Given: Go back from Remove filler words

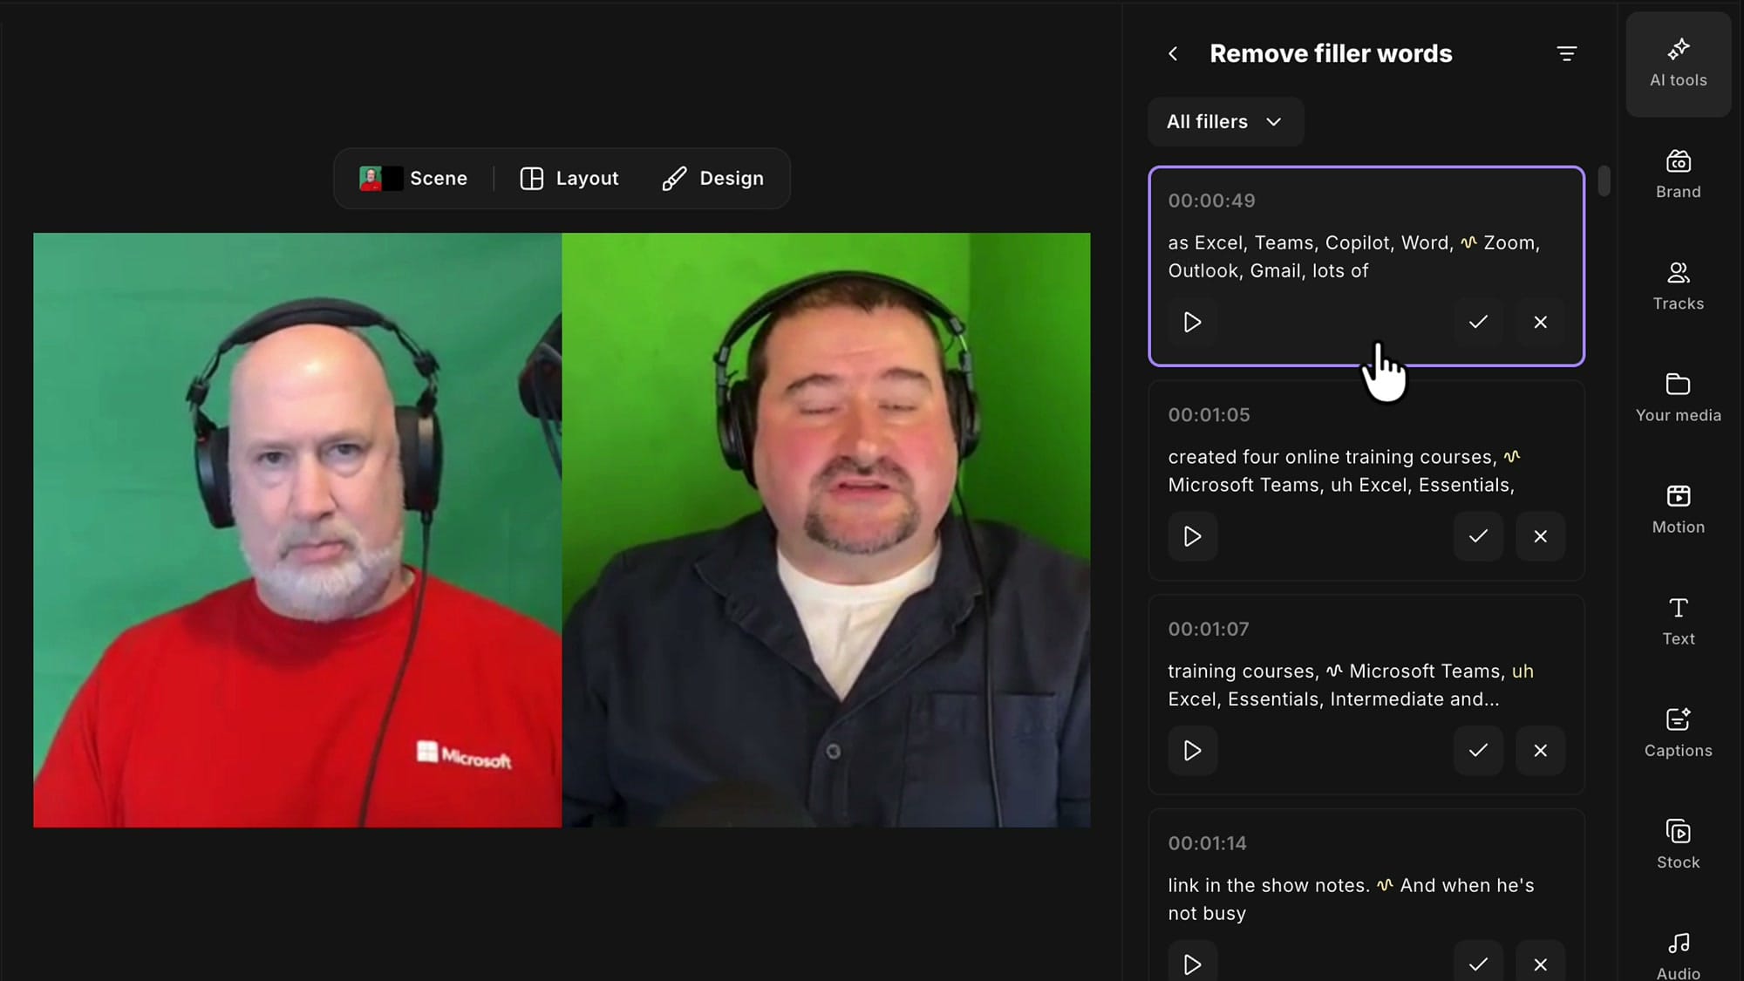Looking at the screenshot, I should 1173,54.
